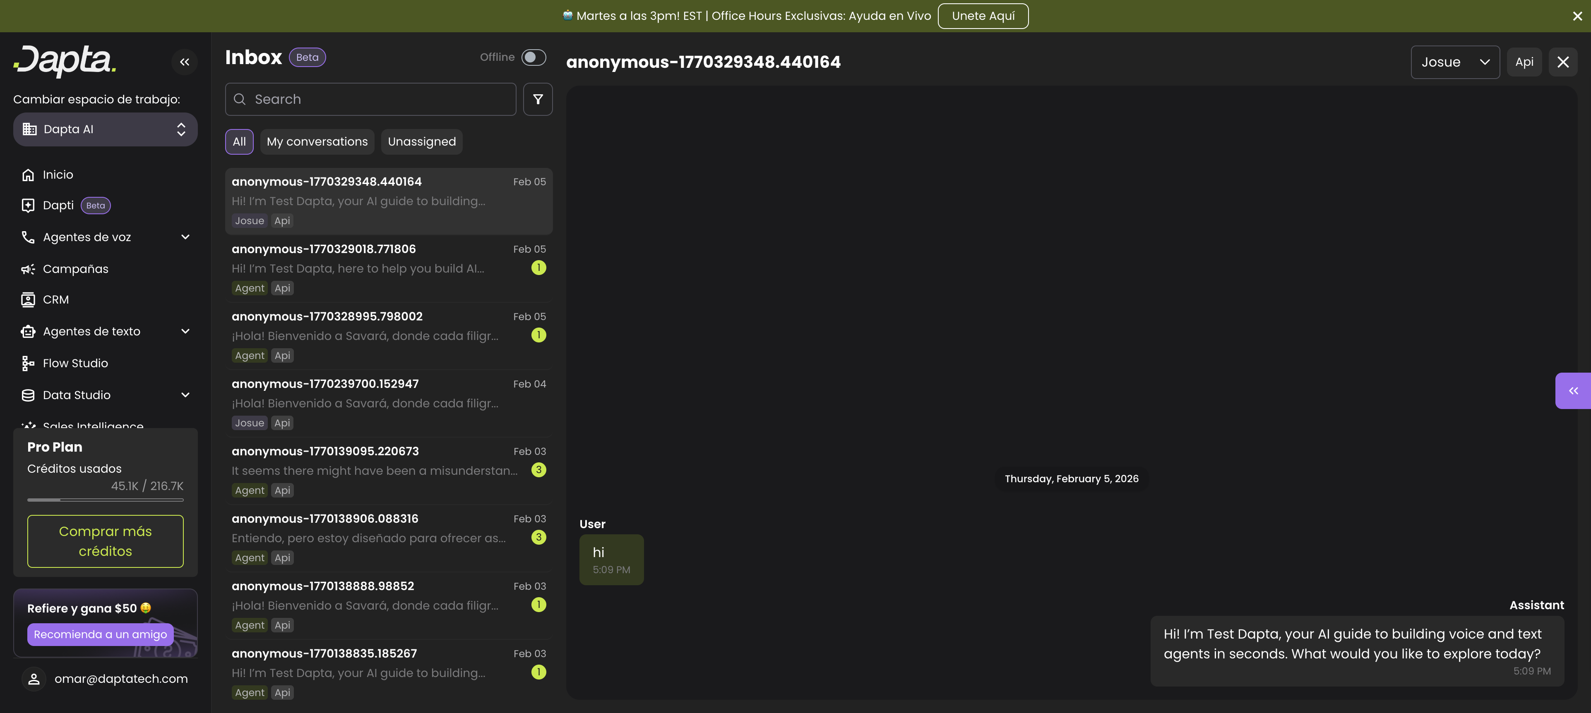Open the CRM contact icon
The height and width of the screenshot is (713, 1591).
(28, 300)
